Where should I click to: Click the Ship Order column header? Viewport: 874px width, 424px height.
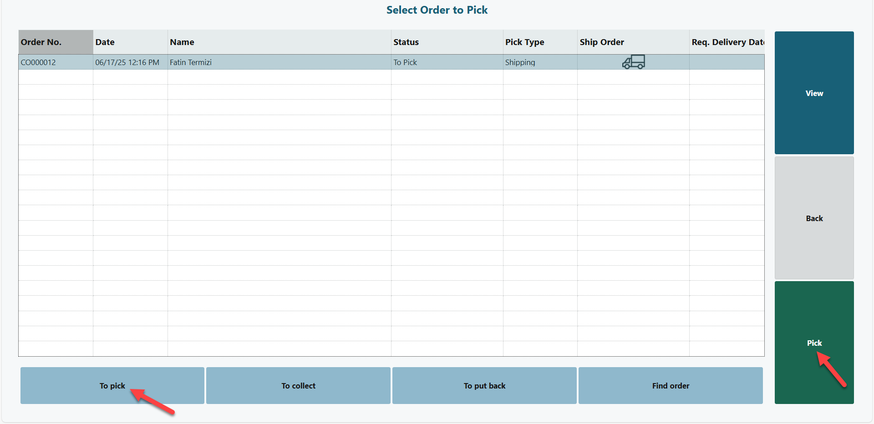click(602, 42)
